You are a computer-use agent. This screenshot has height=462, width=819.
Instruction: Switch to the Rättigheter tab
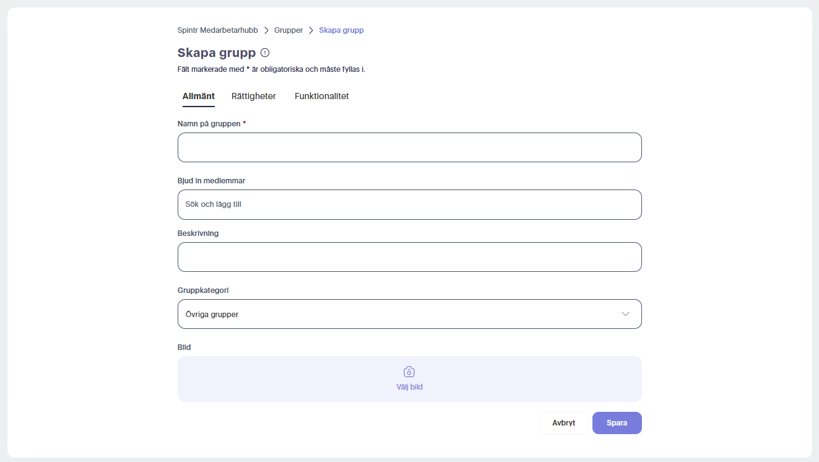point(254,96)
